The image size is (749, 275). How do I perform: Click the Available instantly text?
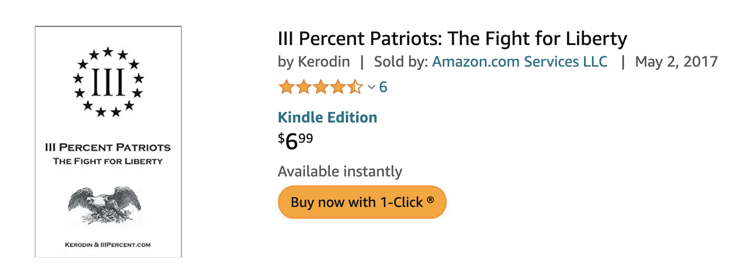pyautogui.click(x=340, y=171)
